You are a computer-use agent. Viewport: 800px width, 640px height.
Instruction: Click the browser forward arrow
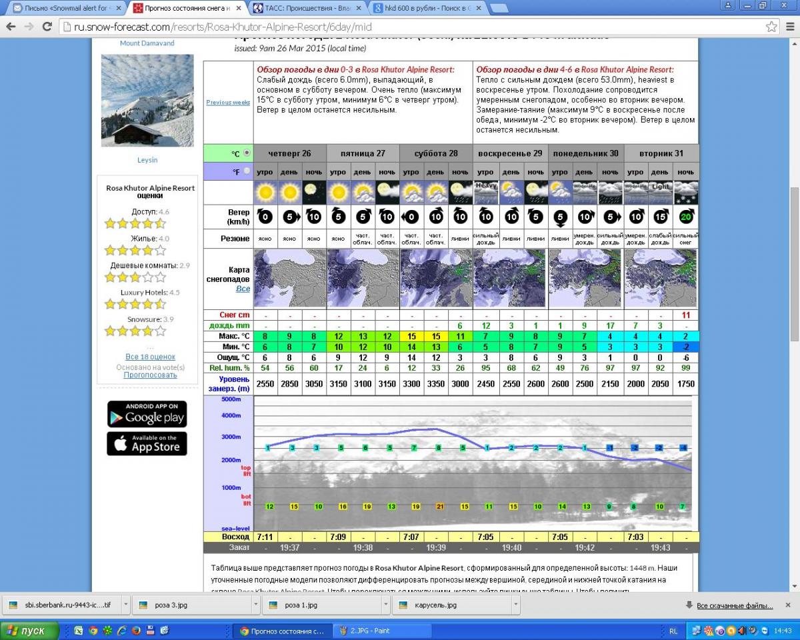click(29, 27)
